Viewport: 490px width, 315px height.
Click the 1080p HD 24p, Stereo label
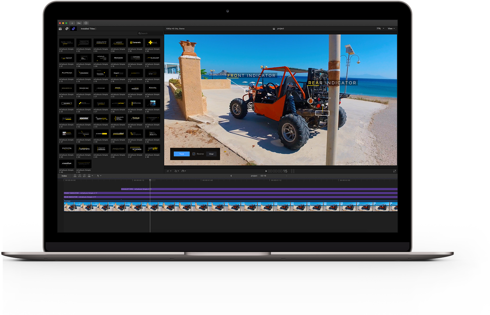175,29
